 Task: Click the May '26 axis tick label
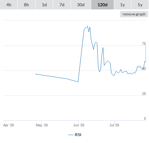pyautogui.click(x=42, y=125)
